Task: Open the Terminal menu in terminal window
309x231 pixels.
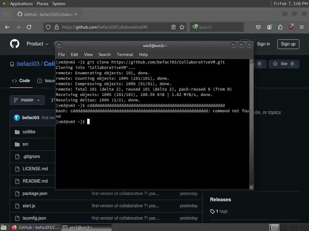Action: (125, 55)
